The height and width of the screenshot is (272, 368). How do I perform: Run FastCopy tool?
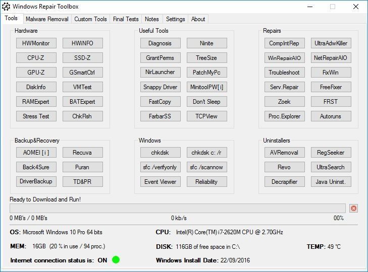[161, 101]
